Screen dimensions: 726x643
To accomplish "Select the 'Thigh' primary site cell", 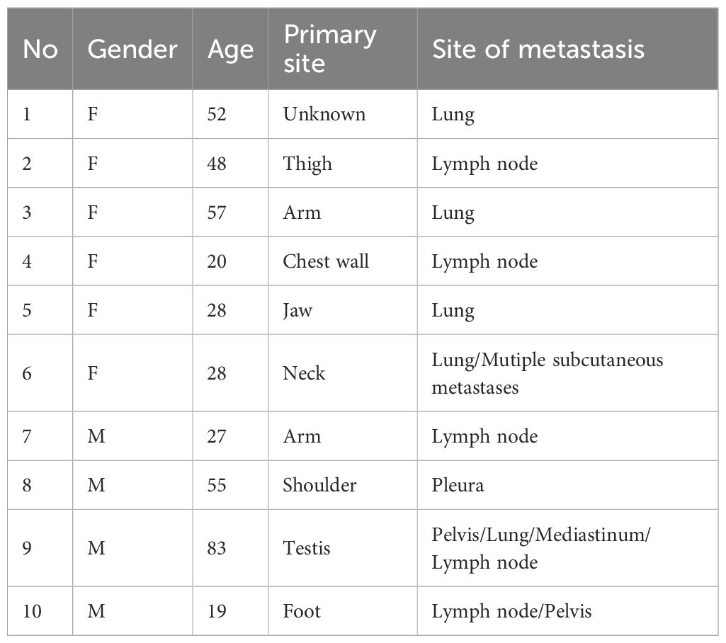I will [307, 164].
